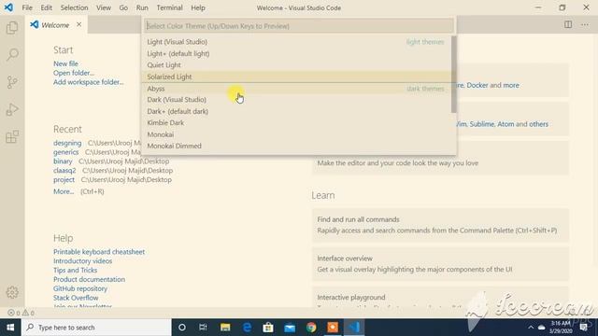Image resolution: width=598 pixels, height=336 pixels.
Task: Click the VS Code logo in title bar
Action: [8, 7]
